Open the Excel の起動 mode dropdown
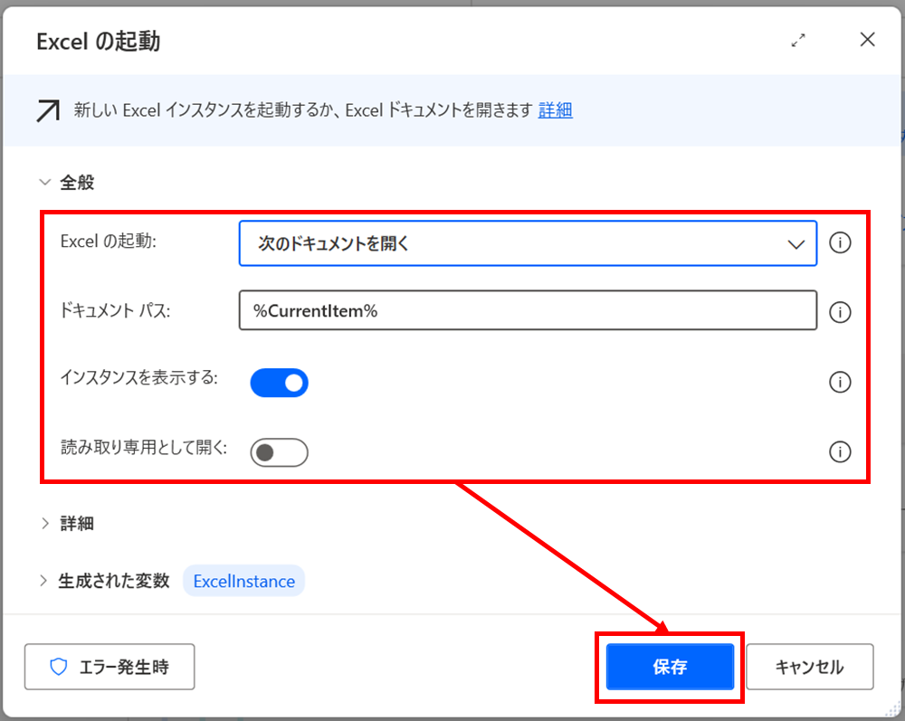 pyautogui.click(x=529, y=243)
